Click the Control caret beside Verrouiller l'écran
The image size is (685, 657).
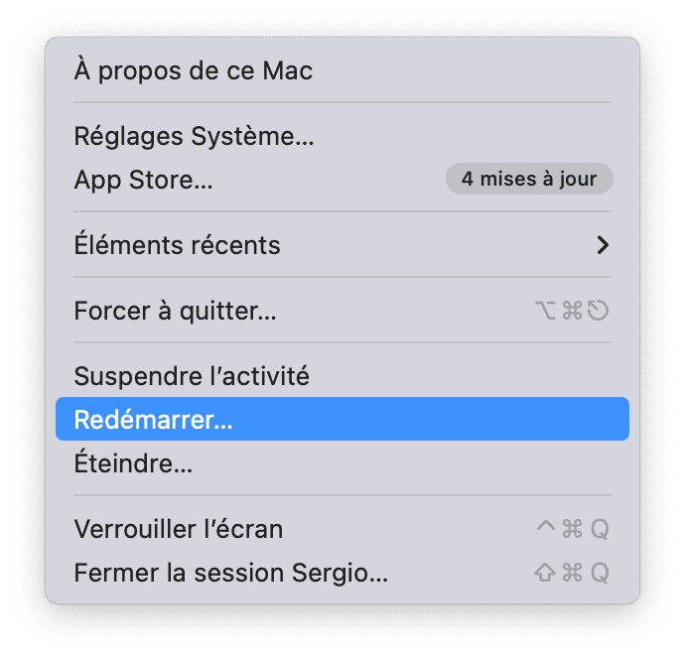click(545, 528)
